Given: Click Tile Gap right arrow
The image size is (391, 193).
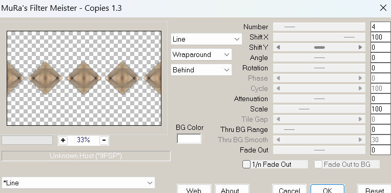Looking at the screenshot, I should coord(360,120).
